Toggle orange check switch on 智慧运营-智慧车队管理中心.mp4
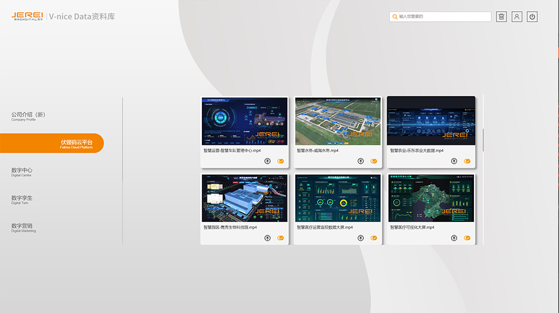 (x=281, y=161)
